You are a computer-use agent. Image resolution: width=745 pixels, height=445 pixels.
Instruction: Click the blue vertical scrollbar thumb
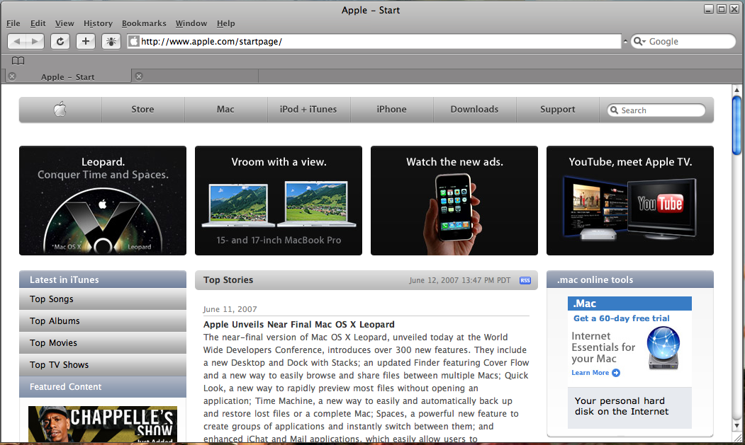[737, 125]
